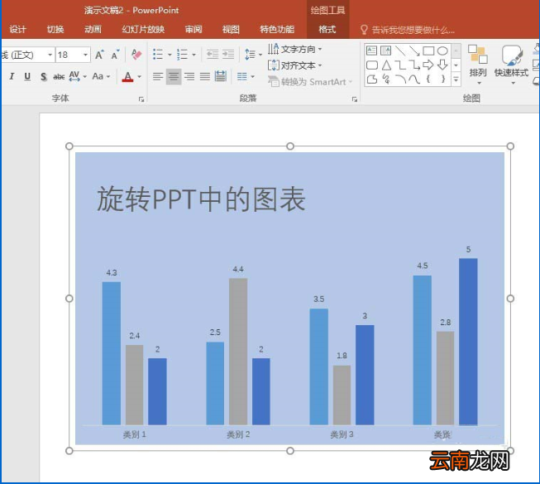Clear all formatting with the eraser icon
The height and width of the screenshot is (484, 540).
[x=136, y=54]
